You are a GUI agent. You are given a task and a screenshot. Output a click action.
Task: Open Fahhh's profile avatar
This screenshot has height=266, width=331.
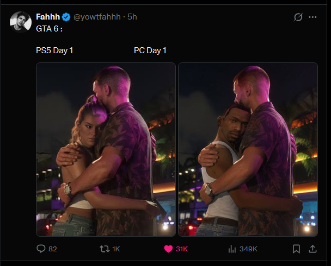point(21,22)
